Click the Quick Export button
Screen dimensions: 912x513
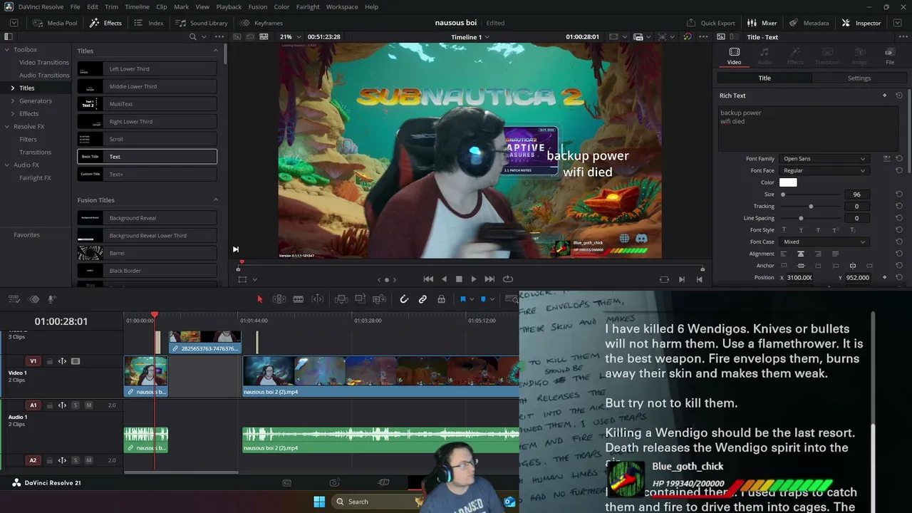pyautogui.click(x=710, y=23)
